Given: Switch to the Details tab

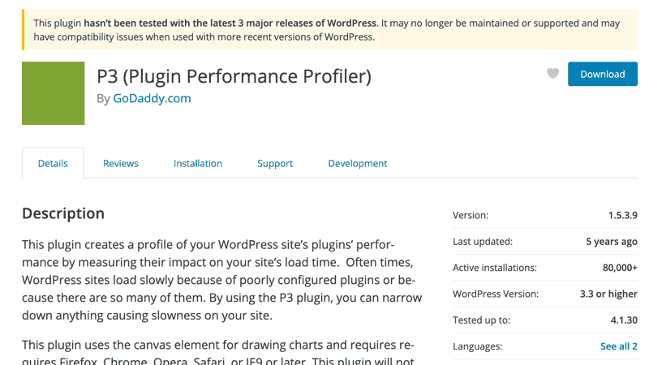Looking at the screenshot, I should (53, 163).
